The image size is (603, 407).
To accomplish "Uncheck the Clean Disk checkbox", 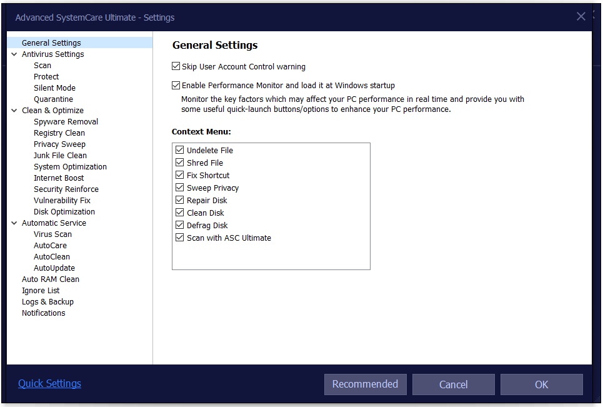I will (x=179, y=213).
